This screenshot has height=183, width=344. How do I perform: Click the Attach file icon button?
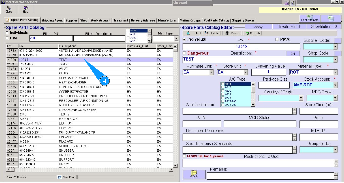pos(194,174)
